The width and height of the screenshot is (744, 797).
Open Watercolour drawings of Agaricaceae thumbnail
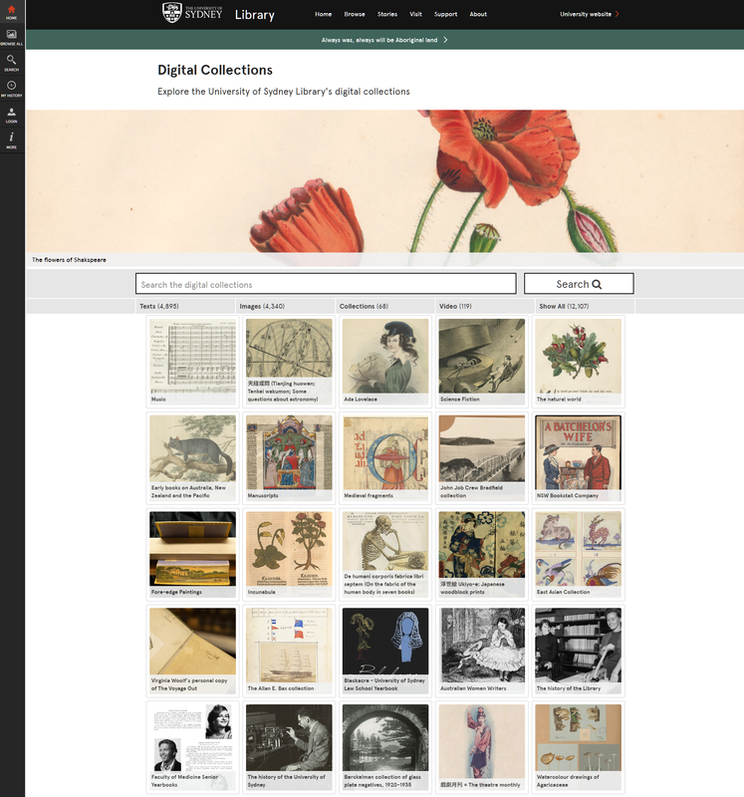tap(579, 747)
